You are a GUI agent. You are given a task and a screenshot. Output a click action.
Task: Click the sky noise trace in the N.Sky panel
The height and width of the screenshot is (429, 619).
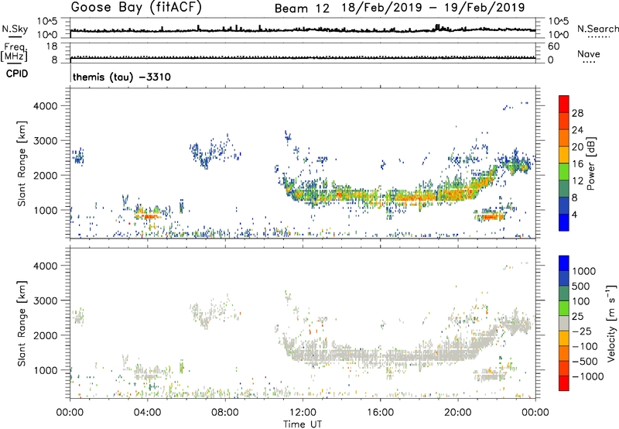click(x=303, y=29)
